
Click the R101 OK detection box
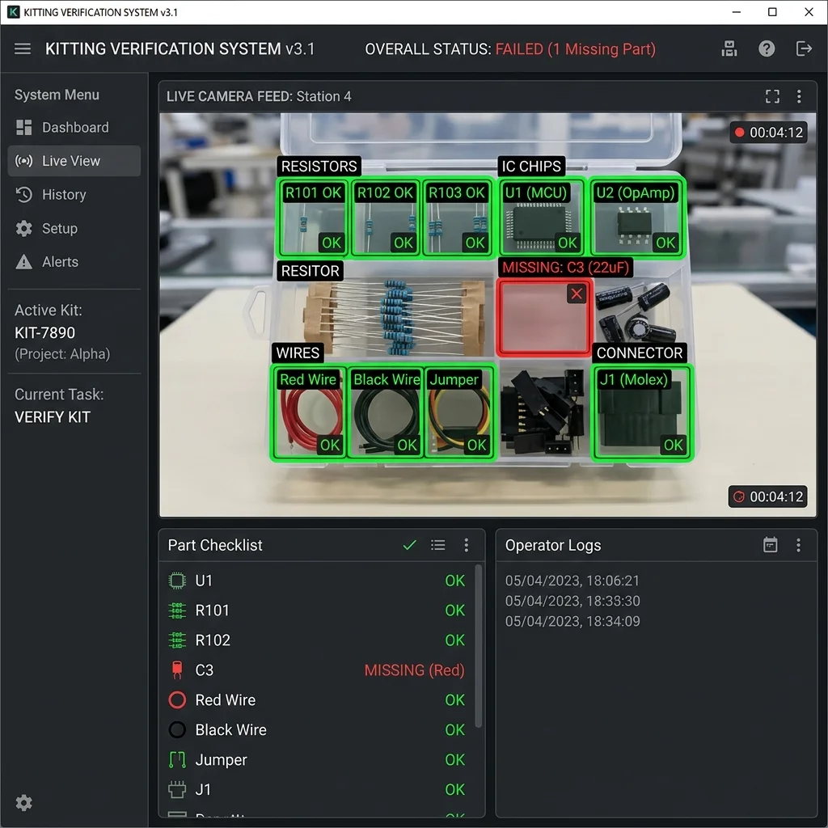(313, 218)
